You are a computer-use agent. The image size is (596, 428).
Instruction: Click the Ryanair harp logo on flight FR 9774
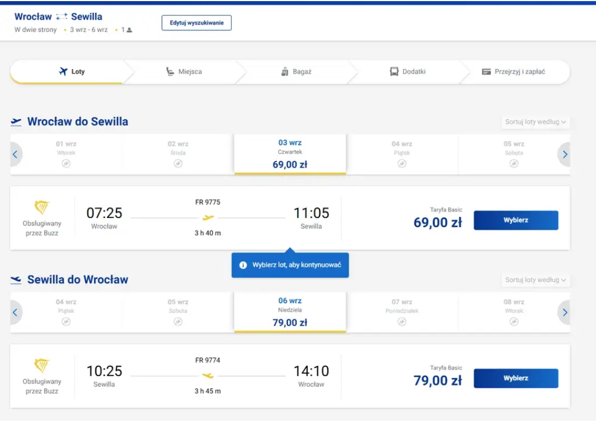(x=42, y=365)
